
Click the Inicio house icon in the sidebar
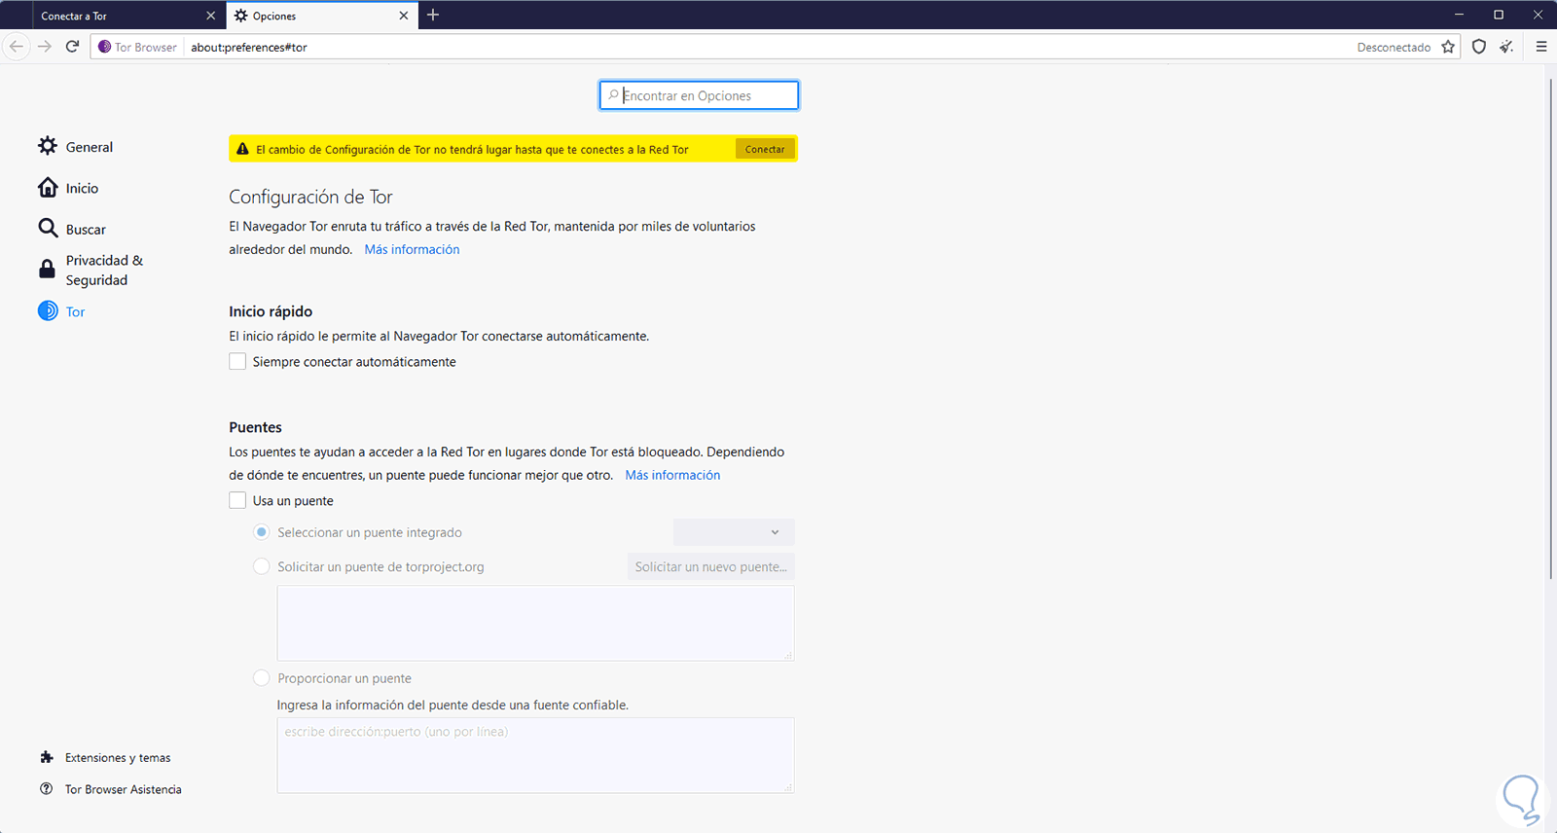[x=48, y=187]
